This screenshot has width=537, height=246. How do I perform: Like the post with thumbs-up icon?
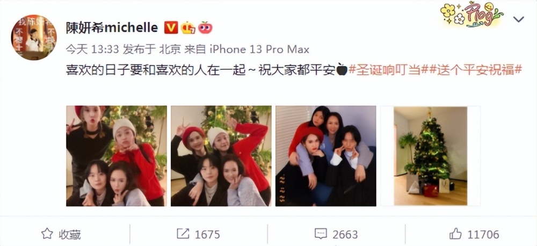tap(455, 234)
